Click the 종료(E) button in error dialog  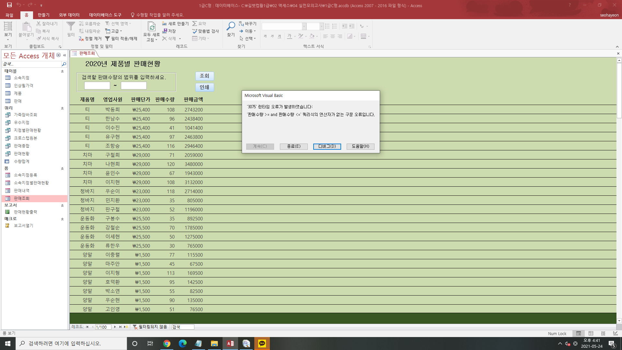point(294,146)
